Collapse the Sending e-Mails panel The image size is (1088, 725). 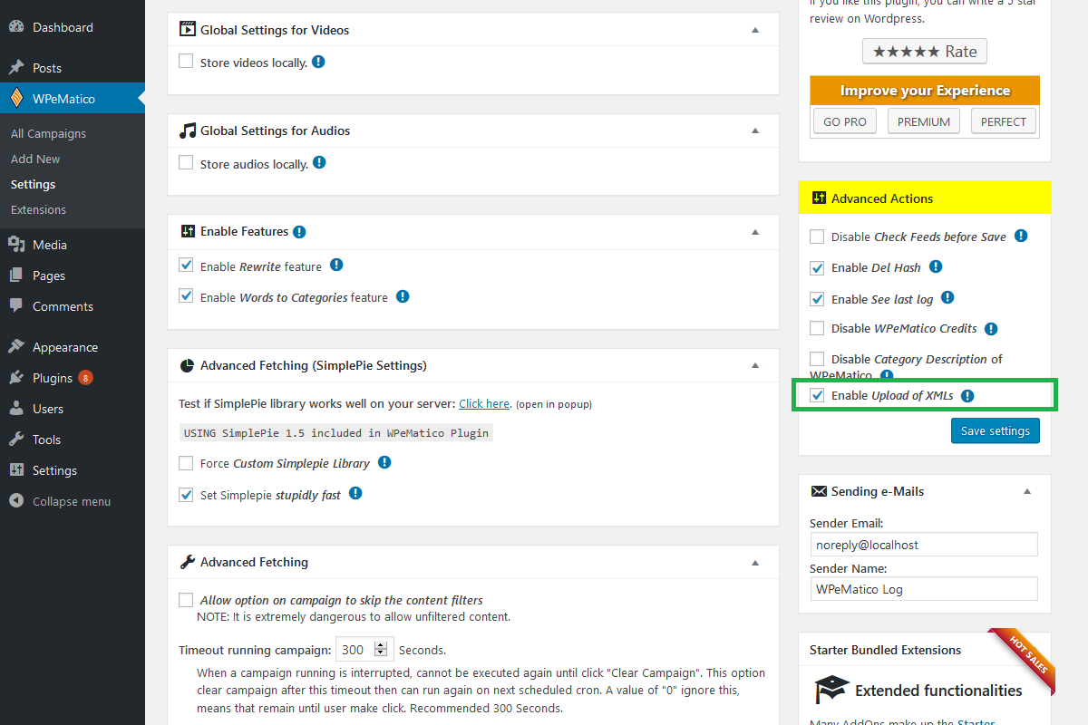pos(1027,491)
